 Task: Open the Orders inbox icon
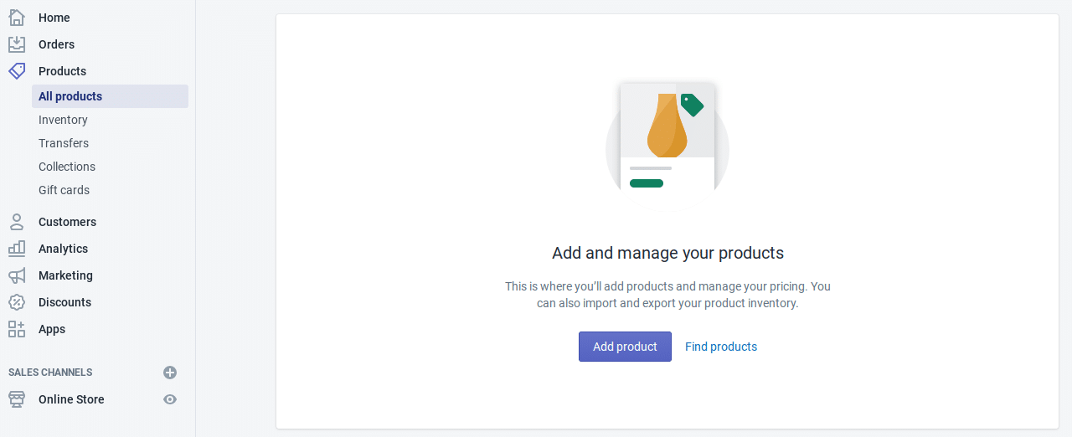17,44
